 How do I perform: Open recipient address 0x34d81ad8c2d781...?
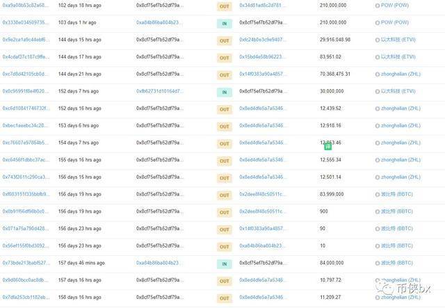261,6
